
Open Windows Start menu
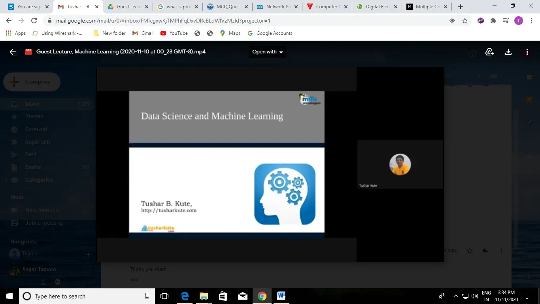(9, 296)
